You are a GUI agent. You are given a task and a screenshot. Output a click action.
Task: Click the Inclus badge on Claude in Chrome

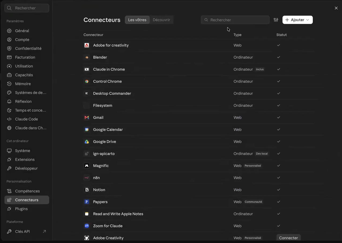[x=260, y=69]
